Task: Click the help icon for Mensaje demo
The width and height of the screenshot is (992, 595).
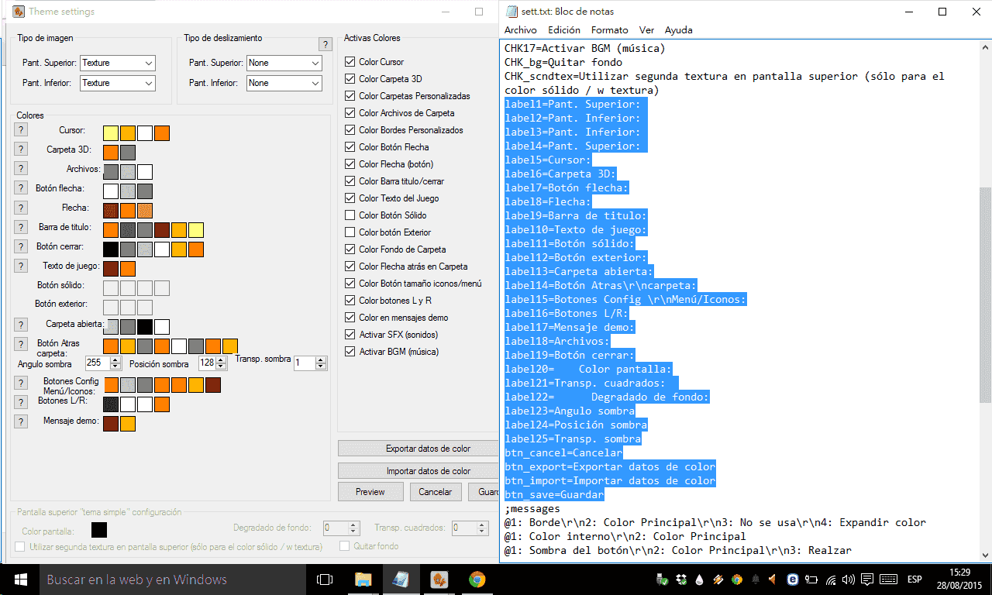Action: tap(21, 421)
